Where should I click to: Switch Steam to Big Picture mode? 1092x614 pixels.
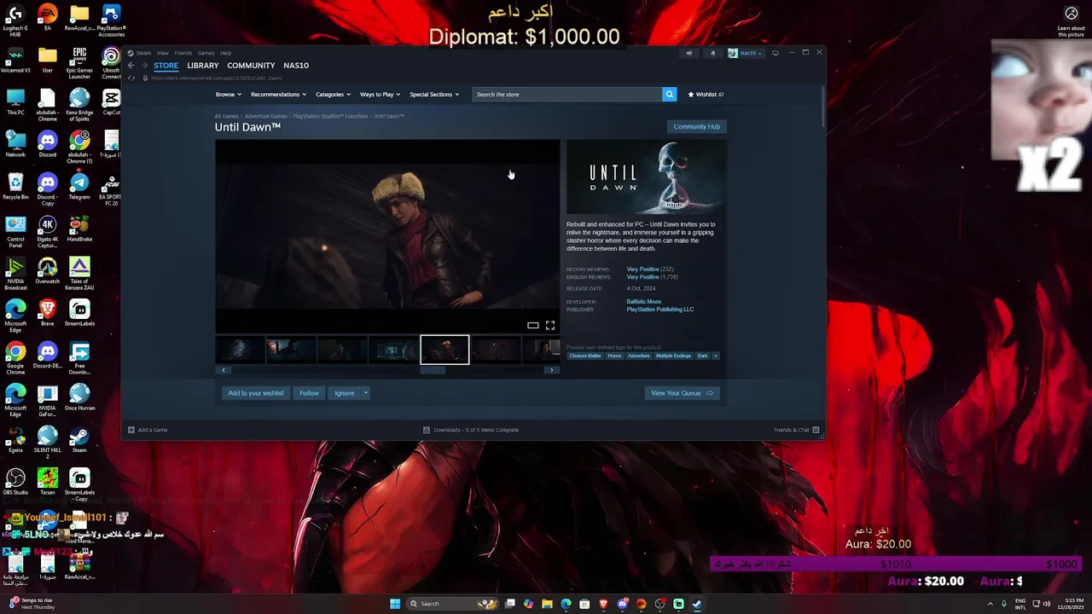coord(775,53)
